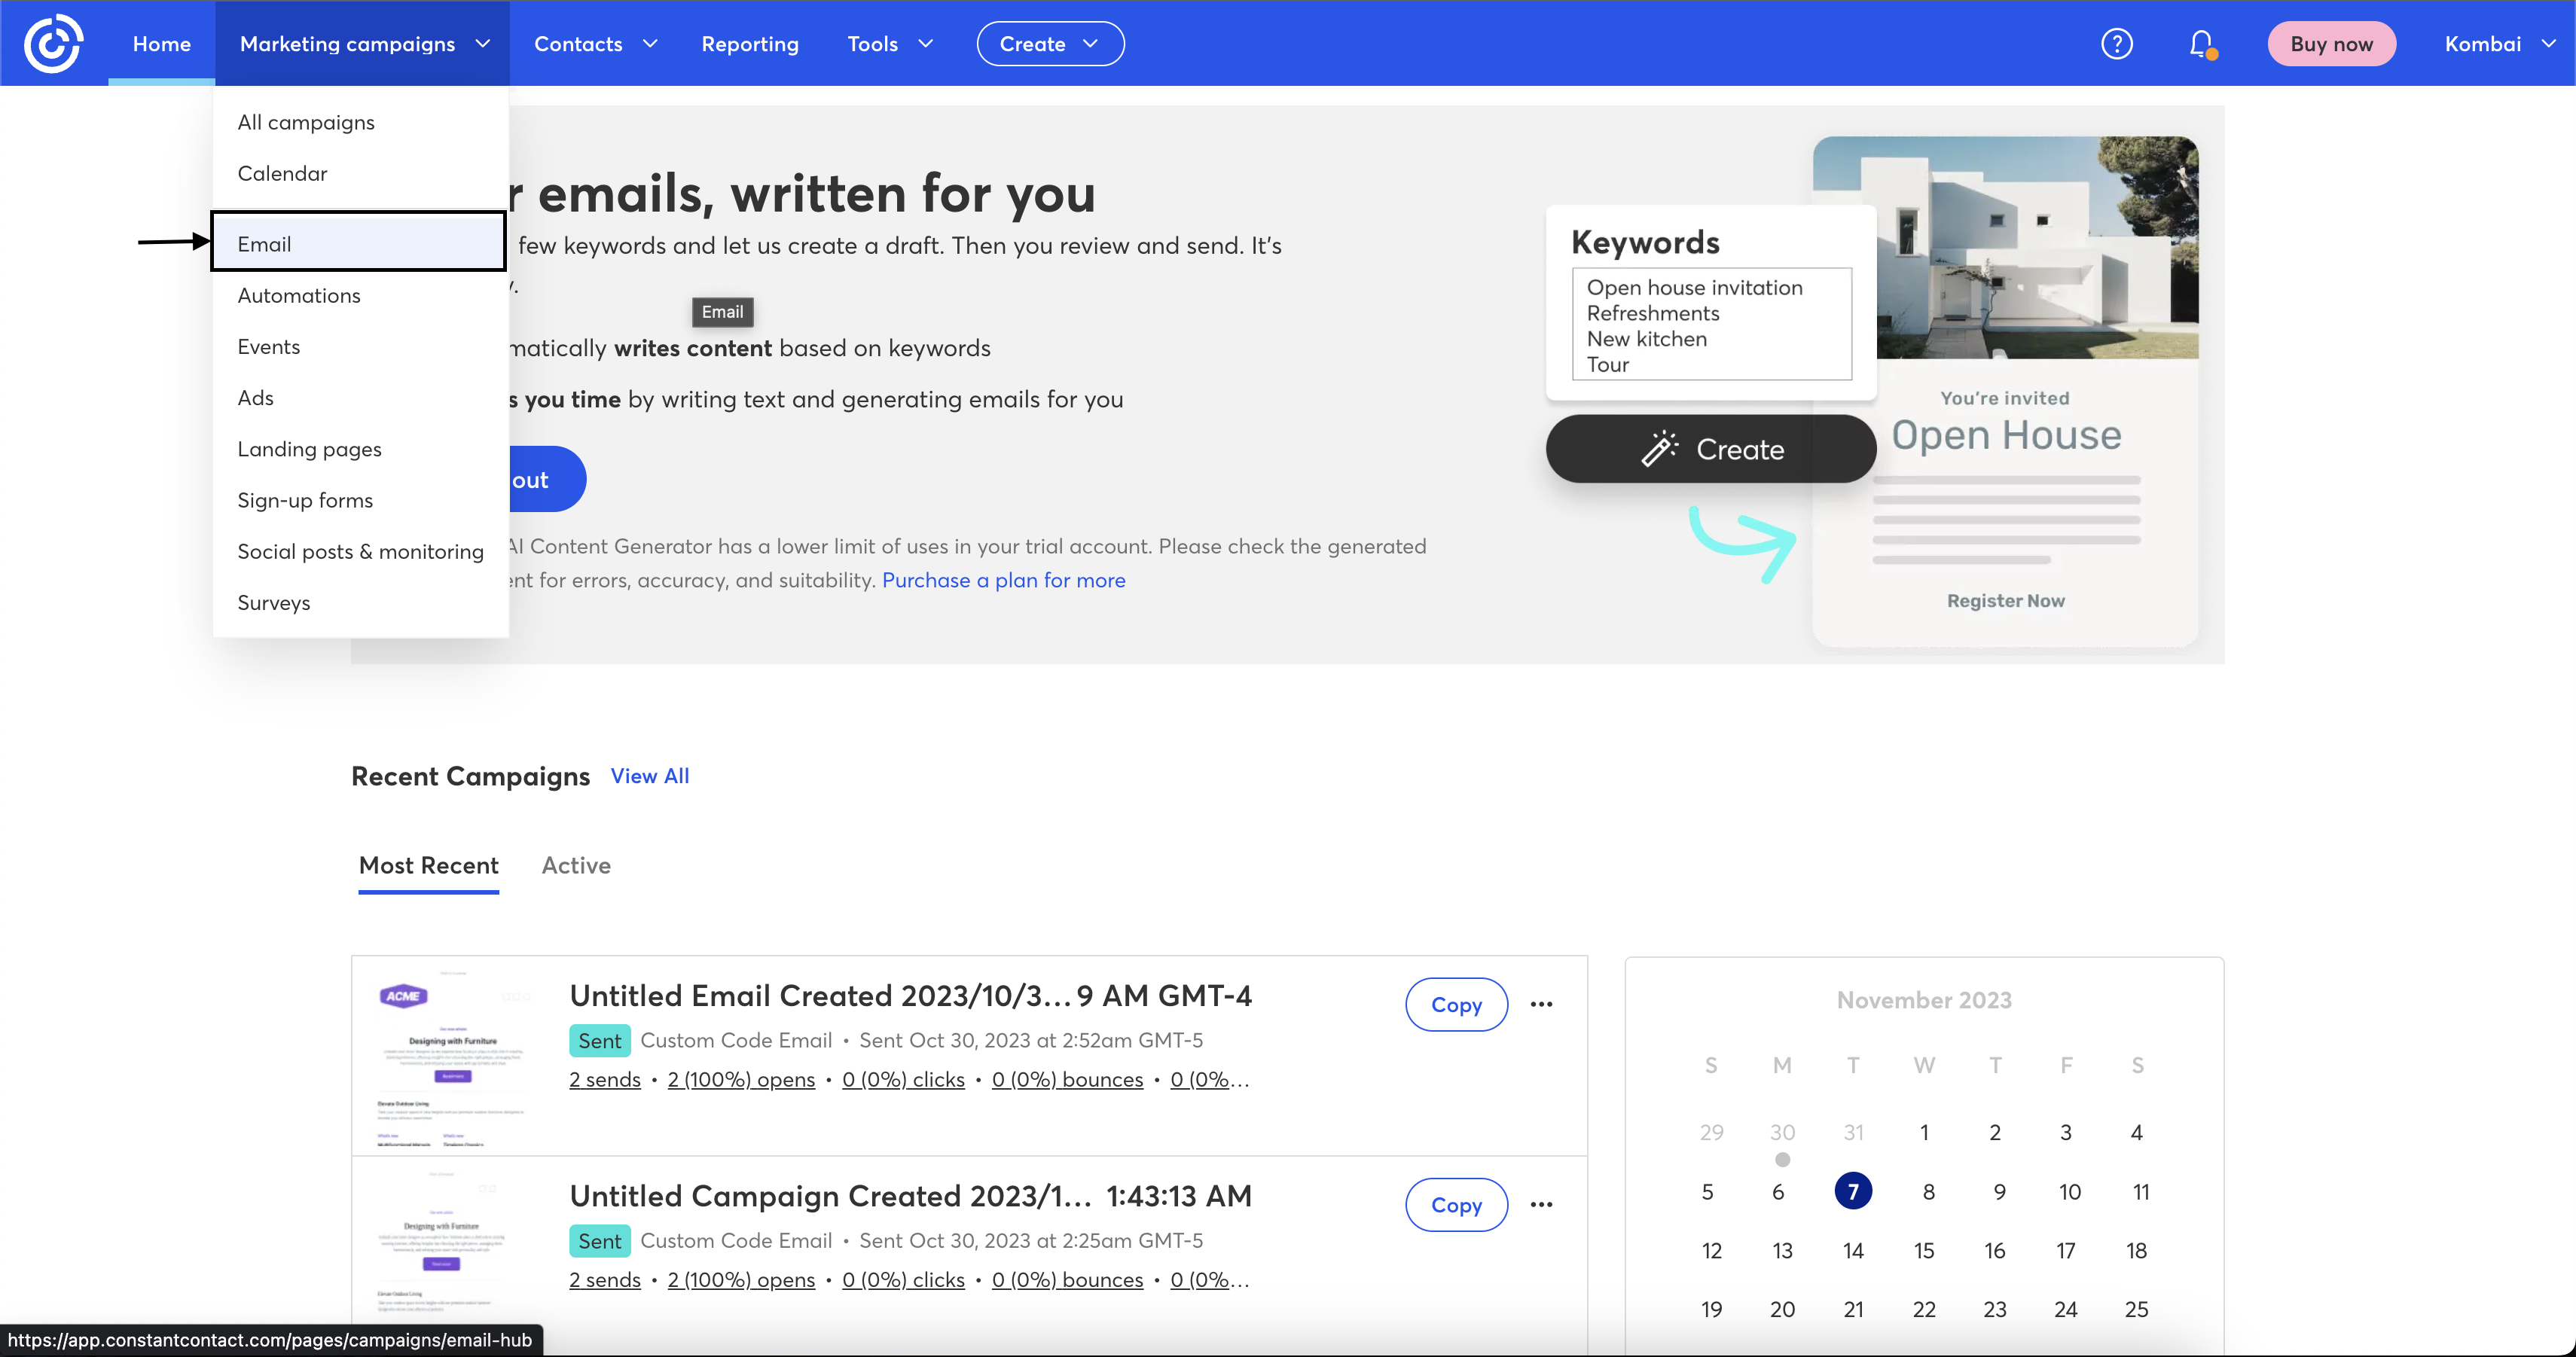This screenshot has height=1357, width=2576.
Task: Select Calendar from the menu
Action: pyautogui.click(x=360, y=173)
